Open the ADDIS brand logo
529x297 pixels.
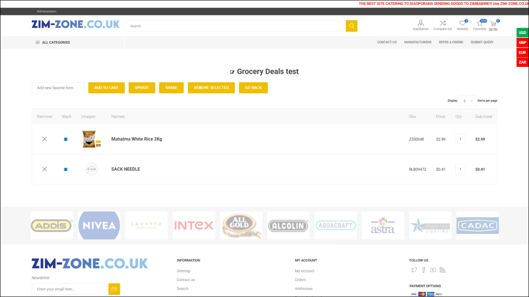click(52, 226)
